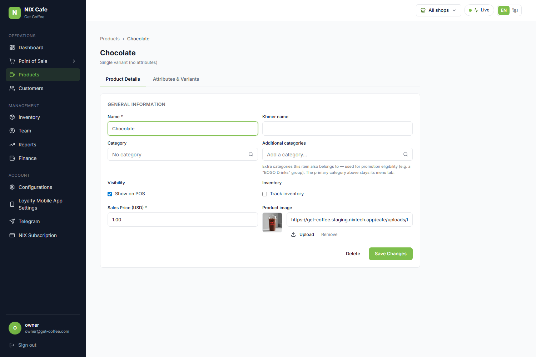Open Reports in sidebar
This screenshot has height=357, width=536.
[43, 145]
